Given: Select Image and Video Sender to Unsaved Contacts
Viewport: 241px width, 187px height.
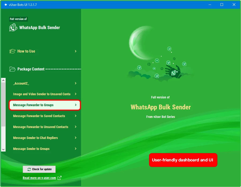Looking at the screenshot, I should click(45, 94).
